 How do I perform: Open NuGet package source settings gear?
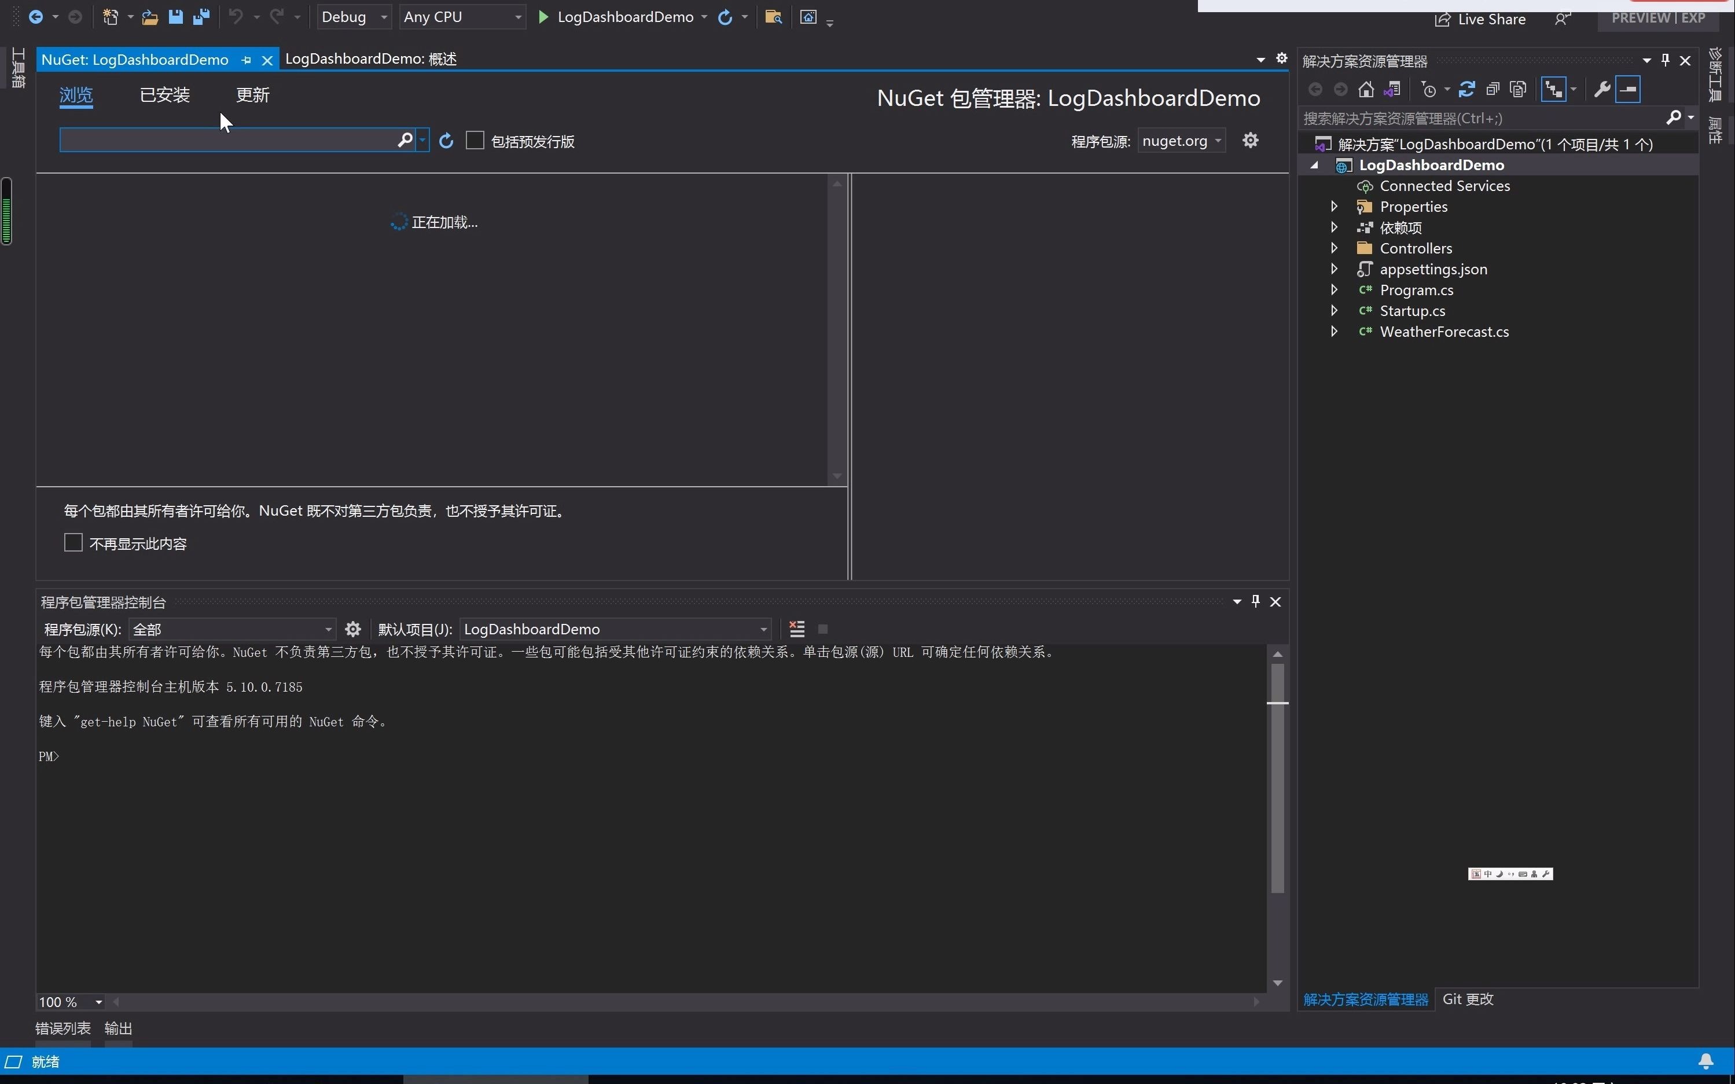click(1251, 141)
